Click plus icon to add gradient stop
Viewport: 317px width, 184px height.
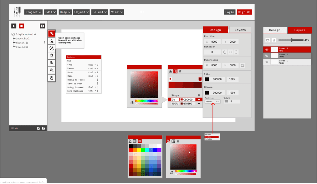click(x=199, y=95)
